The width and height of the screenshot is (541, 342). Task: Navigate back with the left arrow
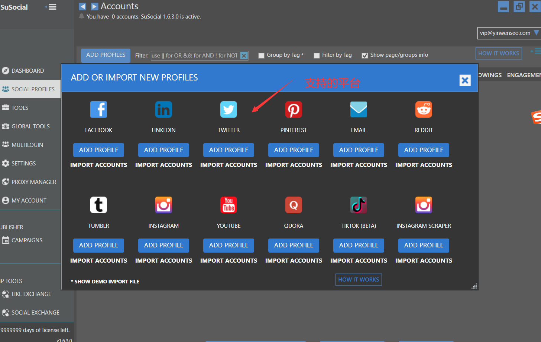(82, 6)
